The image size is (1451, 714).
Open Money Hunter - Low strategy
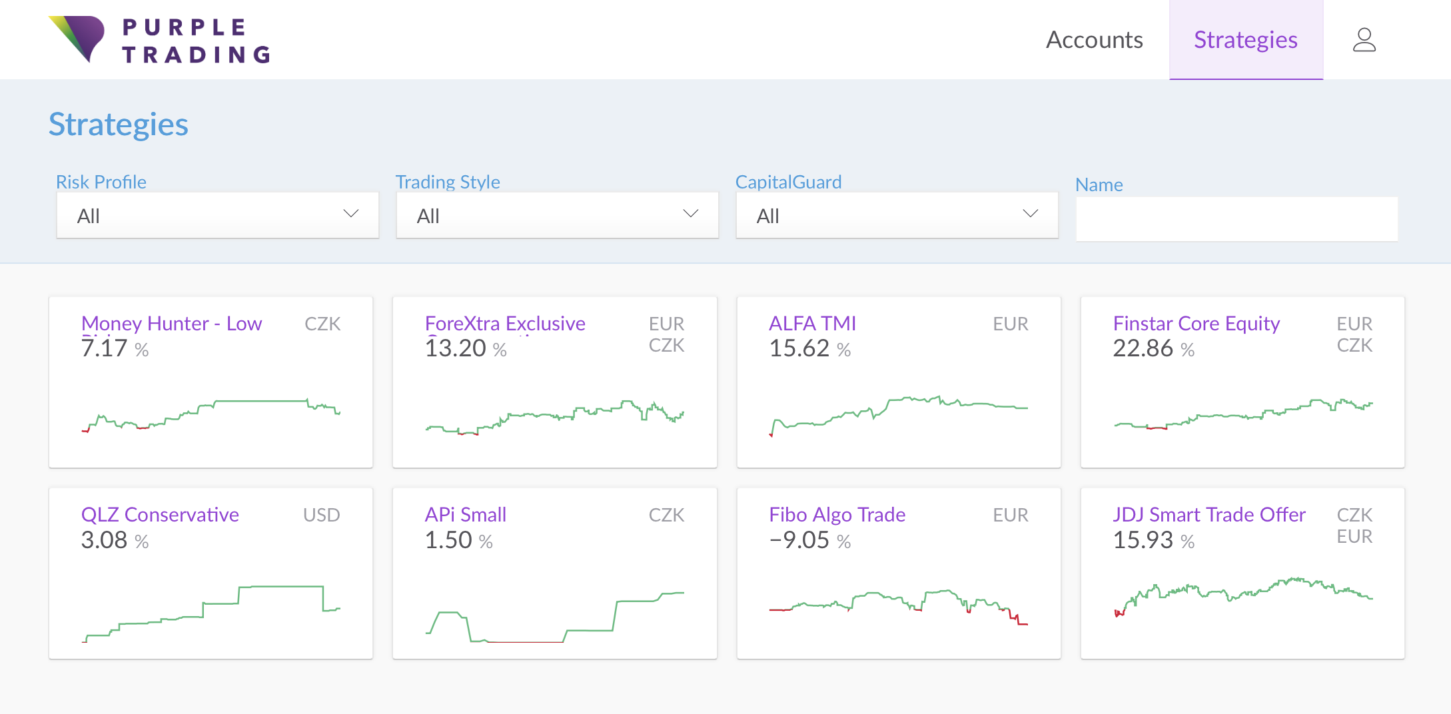point(171,324)
